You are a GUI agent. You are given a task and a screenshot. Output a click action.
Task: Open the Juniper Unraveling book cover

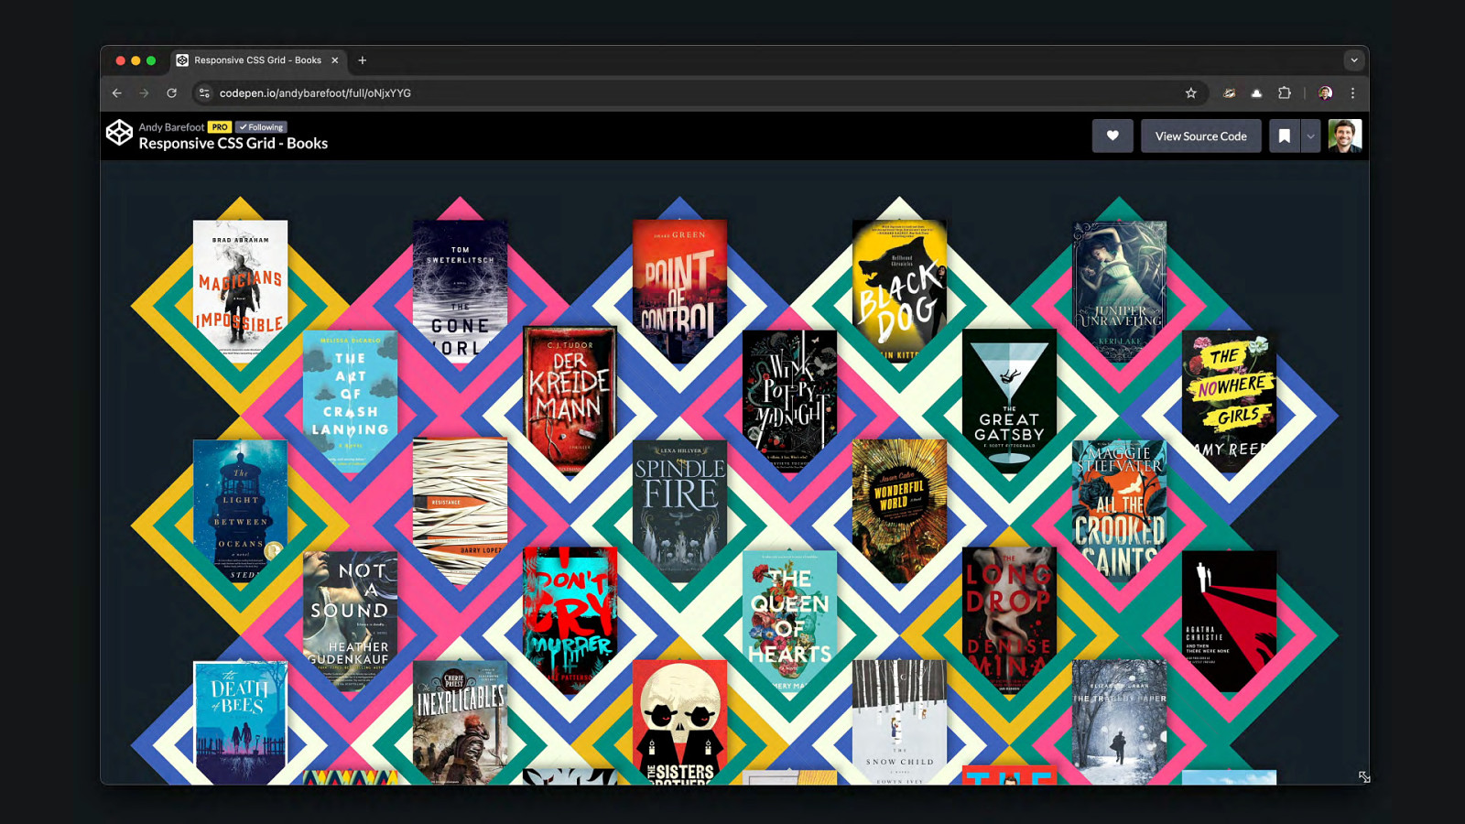tap(1119, 291)
